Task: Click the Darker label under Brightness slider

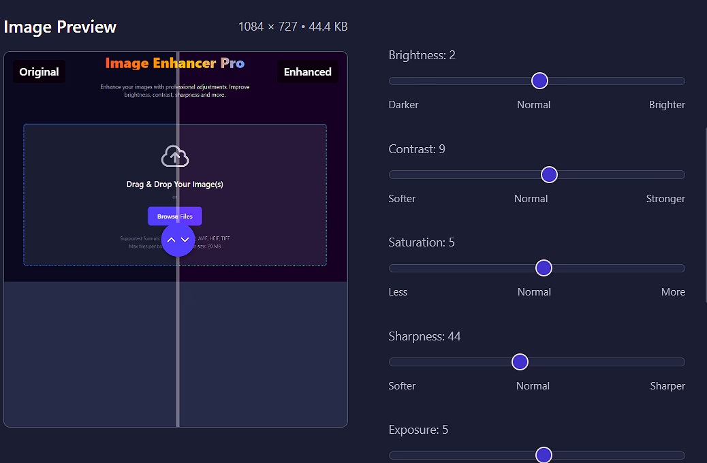Action: 403,105
